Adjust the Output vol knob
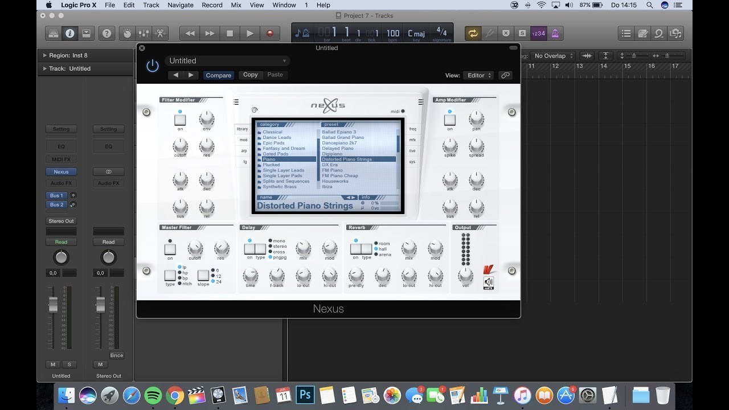The height and width of the screenshot is (410, 729). pyautogui.click(x=465, y=276)
